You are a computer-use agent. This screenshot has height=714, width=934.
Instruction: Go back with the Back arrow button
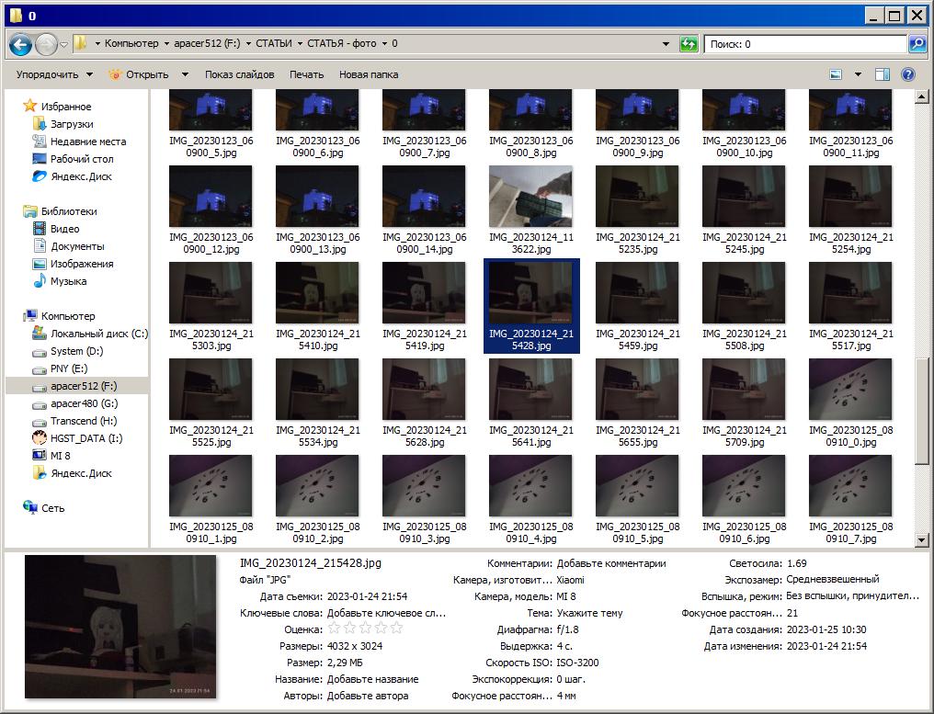(x=20, y=44)
